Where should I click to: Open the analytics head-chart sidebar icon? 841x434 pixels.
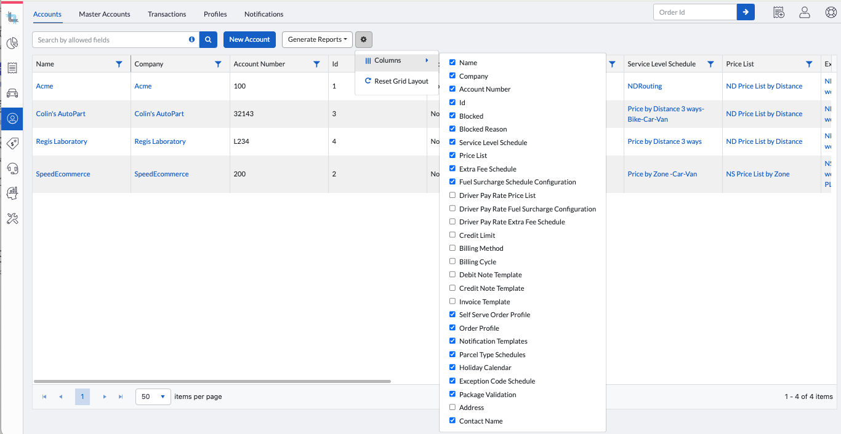coord(12,193)
